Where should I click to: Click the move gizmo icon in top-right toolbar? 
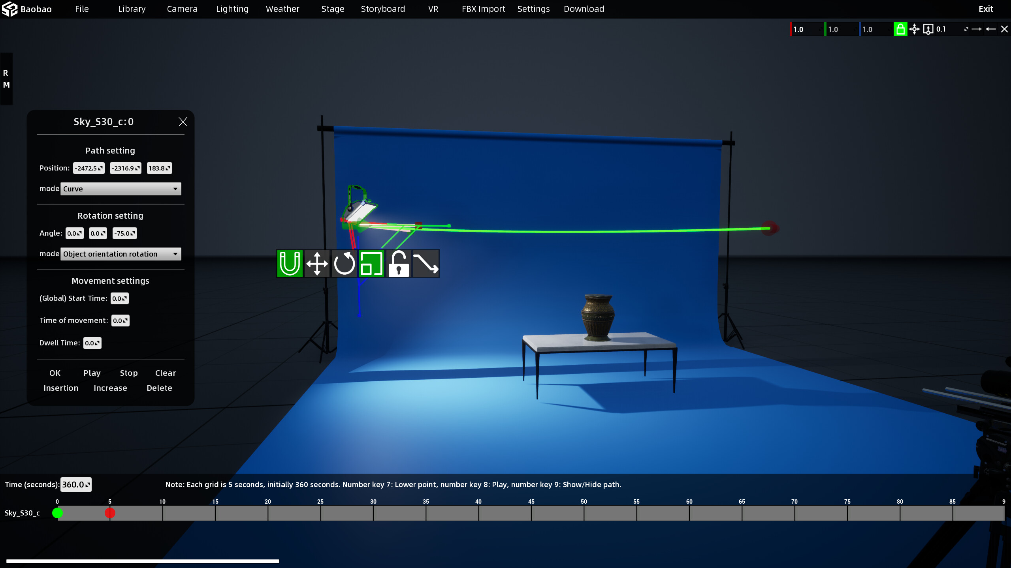915,29
